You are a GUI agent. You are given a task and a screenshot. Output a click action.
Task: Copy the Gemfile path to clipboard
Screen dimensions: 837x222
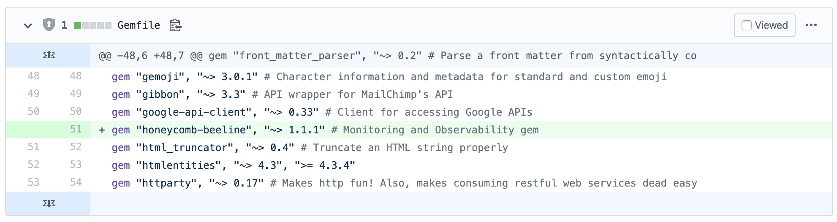pyautogui.click(x=175, y=25)
